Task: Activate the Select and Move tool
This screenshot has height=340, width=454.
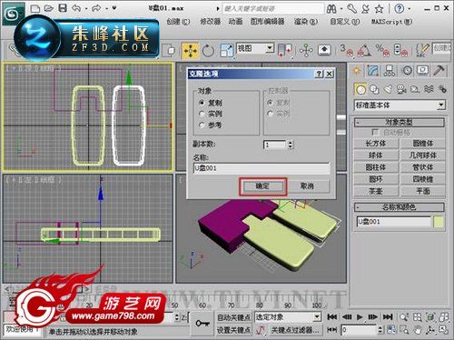Action: [190, 50]
